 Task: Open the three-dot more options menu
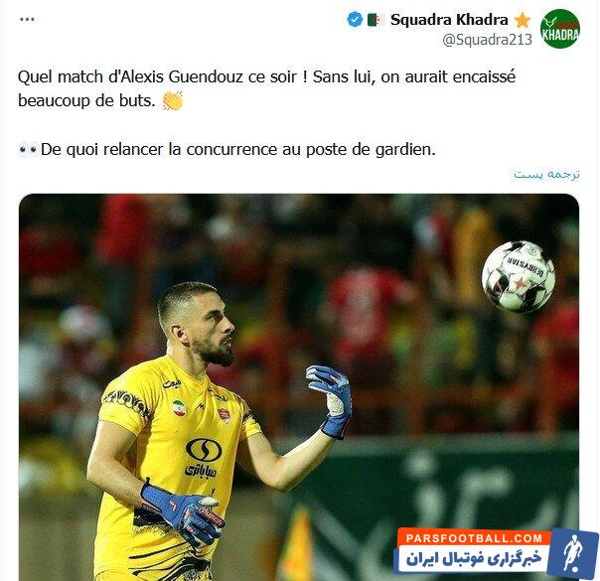27,19
